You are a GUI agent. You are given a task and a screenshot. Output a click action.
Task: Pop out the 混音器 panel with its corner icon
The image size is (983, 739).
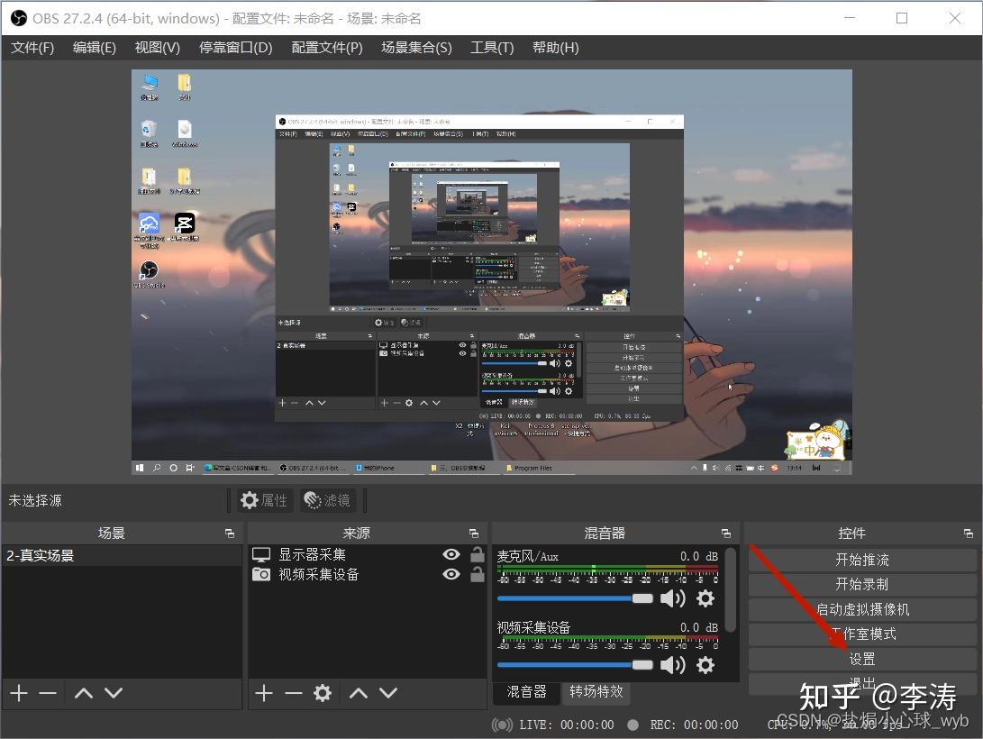pos(726,532)
